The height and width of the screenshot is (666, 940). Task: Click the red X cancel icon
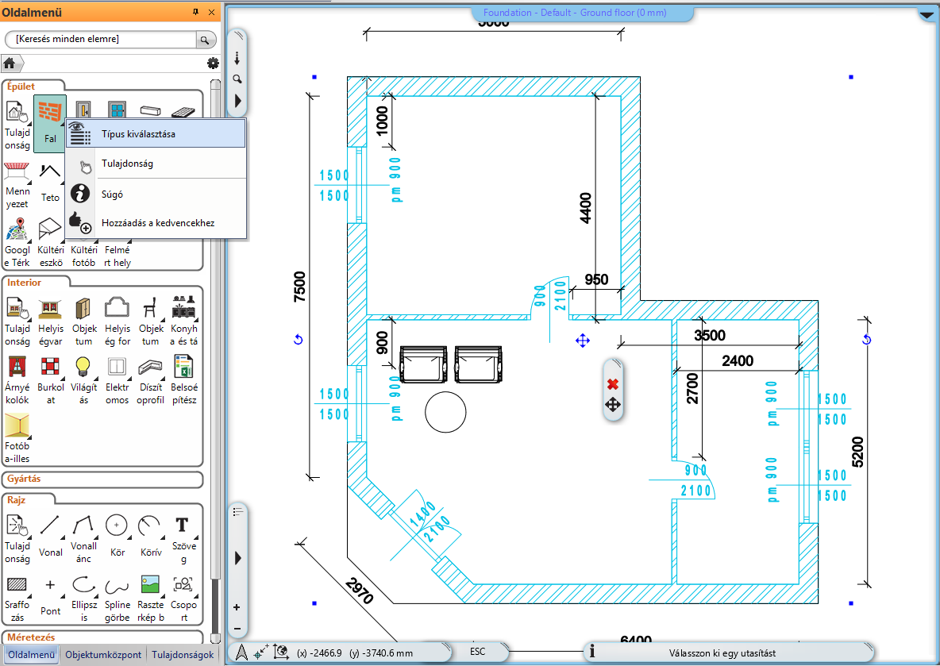point(612,384)
